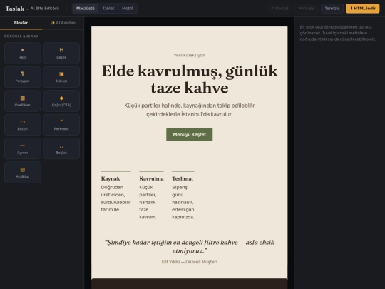385x289 pixels.
Task: Edit the 'Küçük partiler halinde' subtitle
Action: click(190, 110)
